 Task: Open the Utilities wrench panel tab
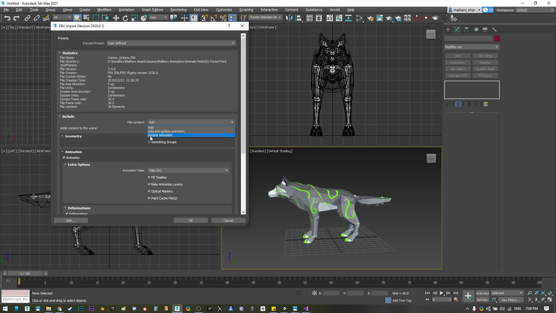(x=494, y=30)
